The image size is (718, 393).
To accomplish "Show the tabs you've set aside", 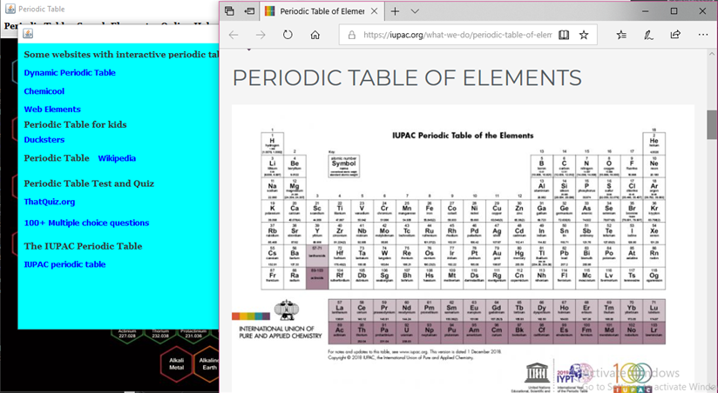I will (229, 11).
